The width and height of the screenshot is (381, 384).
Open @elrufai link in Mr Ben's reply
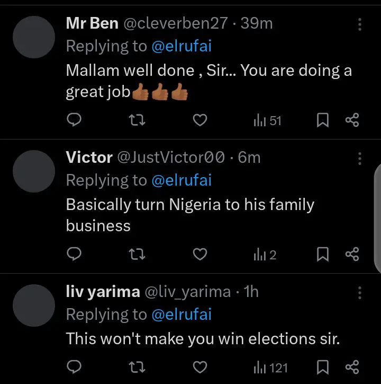tap(182, 46)
